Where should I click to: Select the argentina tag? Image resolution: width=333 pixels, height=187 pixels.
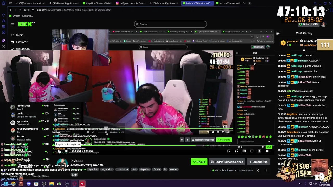click(x=107, y=169)
